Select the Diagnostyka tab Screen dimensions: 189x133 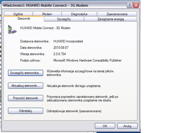click(x=79, y=14)
